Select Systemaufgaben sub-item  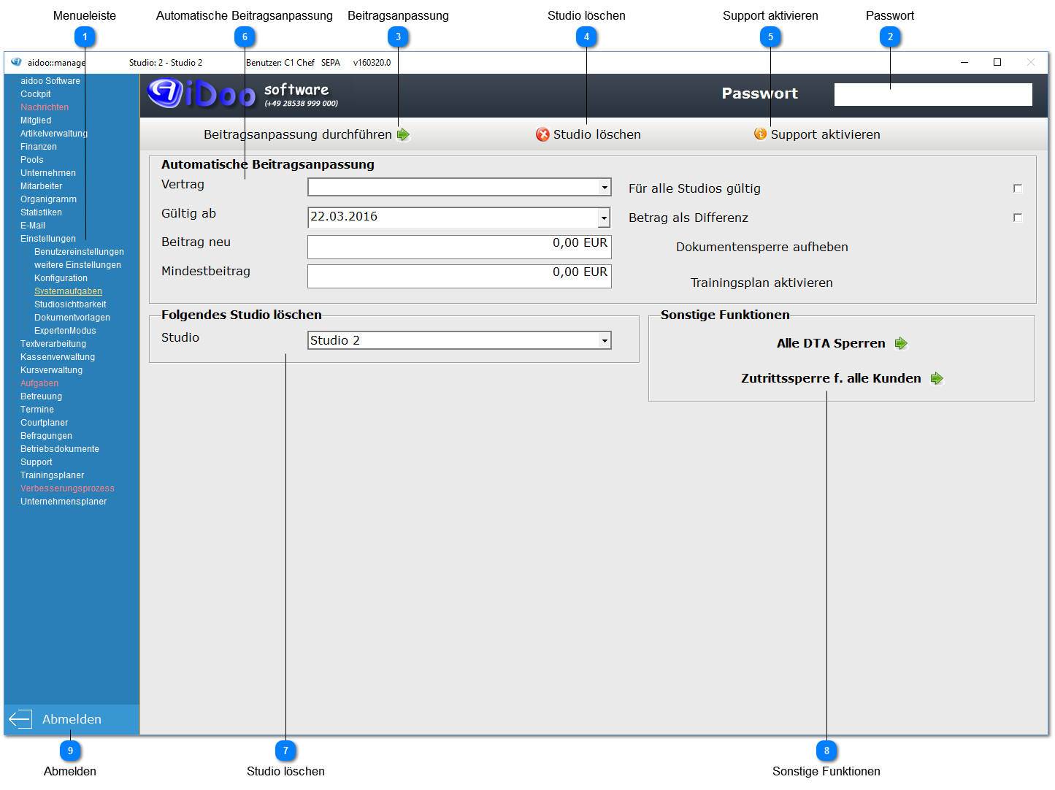tap(68, 291)
